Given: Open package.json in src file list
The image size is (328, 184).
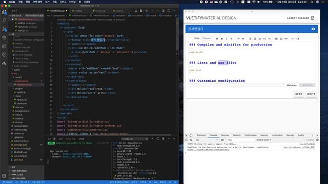Looking at the screenshot, I should tap(20, 145).
